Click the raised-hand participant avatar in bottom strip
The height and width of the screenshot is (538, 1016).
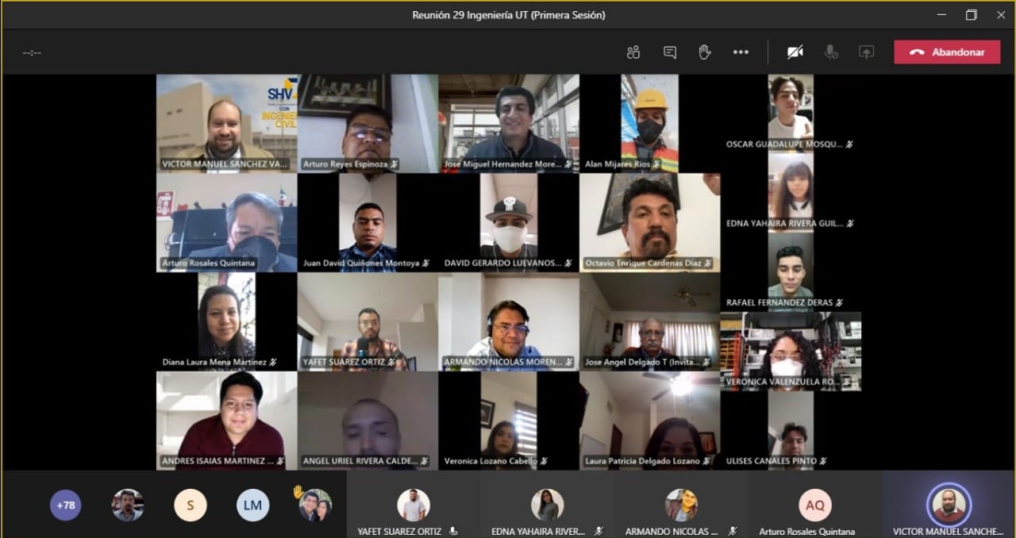click(x=315, y=505)
